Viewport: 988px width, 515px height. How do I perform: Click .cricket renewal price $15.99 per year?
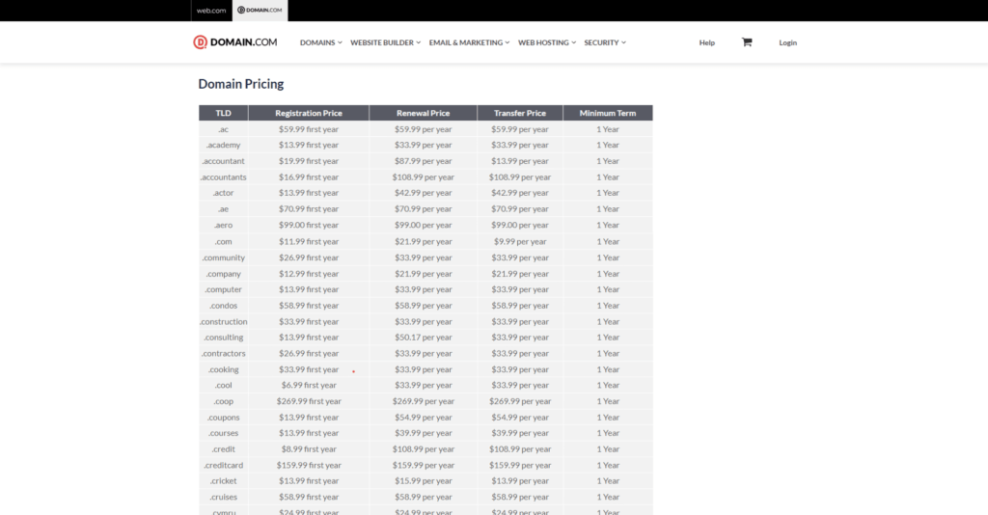pos(424,481)
